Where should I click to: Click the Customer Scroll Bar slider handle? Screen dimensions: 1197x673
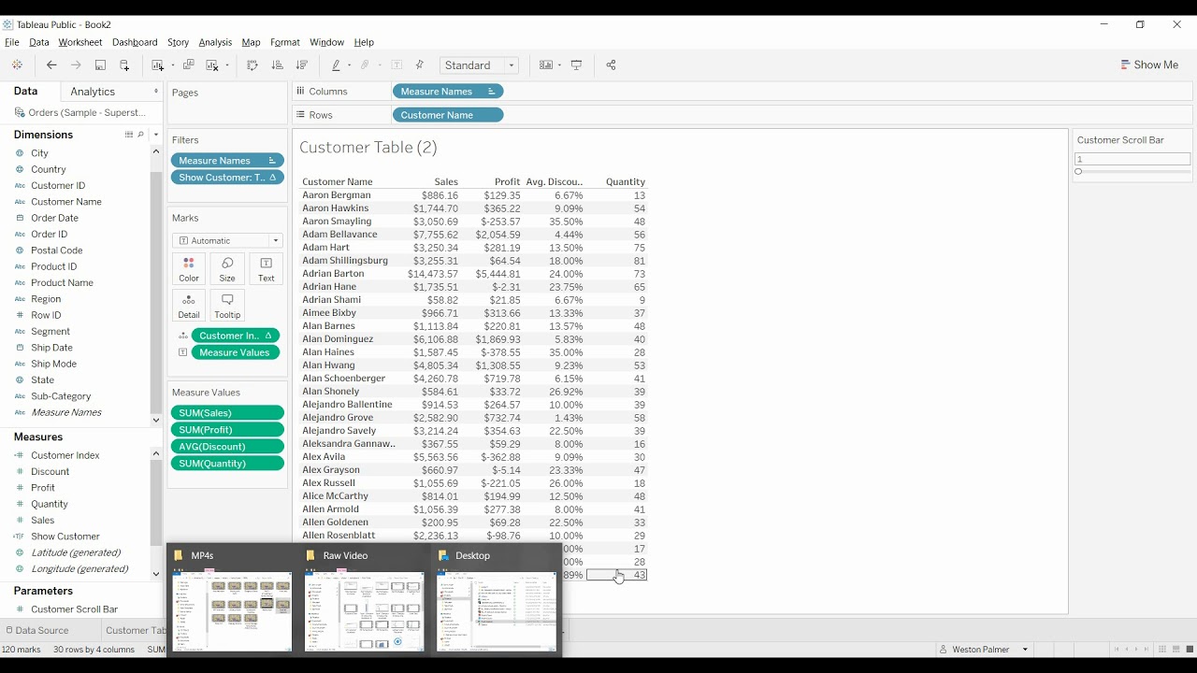pos(1078,172)
